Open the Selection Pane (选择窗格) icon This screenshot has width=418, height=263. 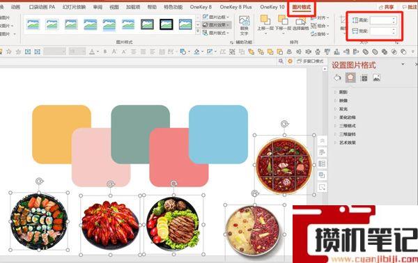[x=301, y=23]
